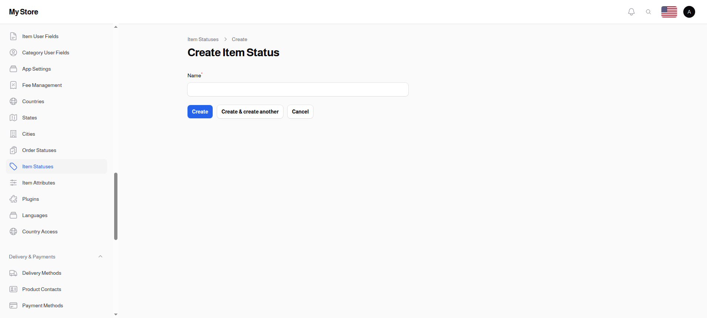Screen dimensions: 707x318
Task: Click the My Store logo
Action: pyautogui.click(x=24, y=12)
